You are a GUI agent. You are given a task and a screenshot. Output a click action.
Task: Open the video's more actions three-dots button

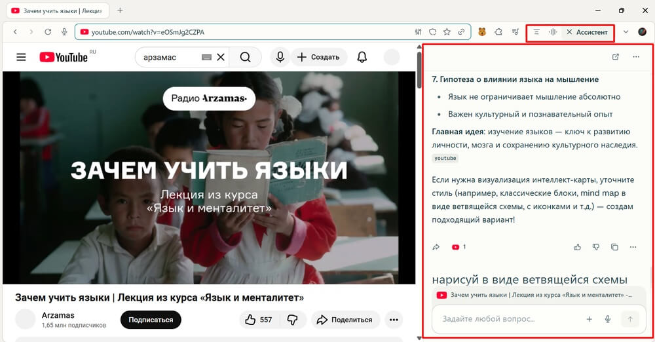click(x=394, y=320)
